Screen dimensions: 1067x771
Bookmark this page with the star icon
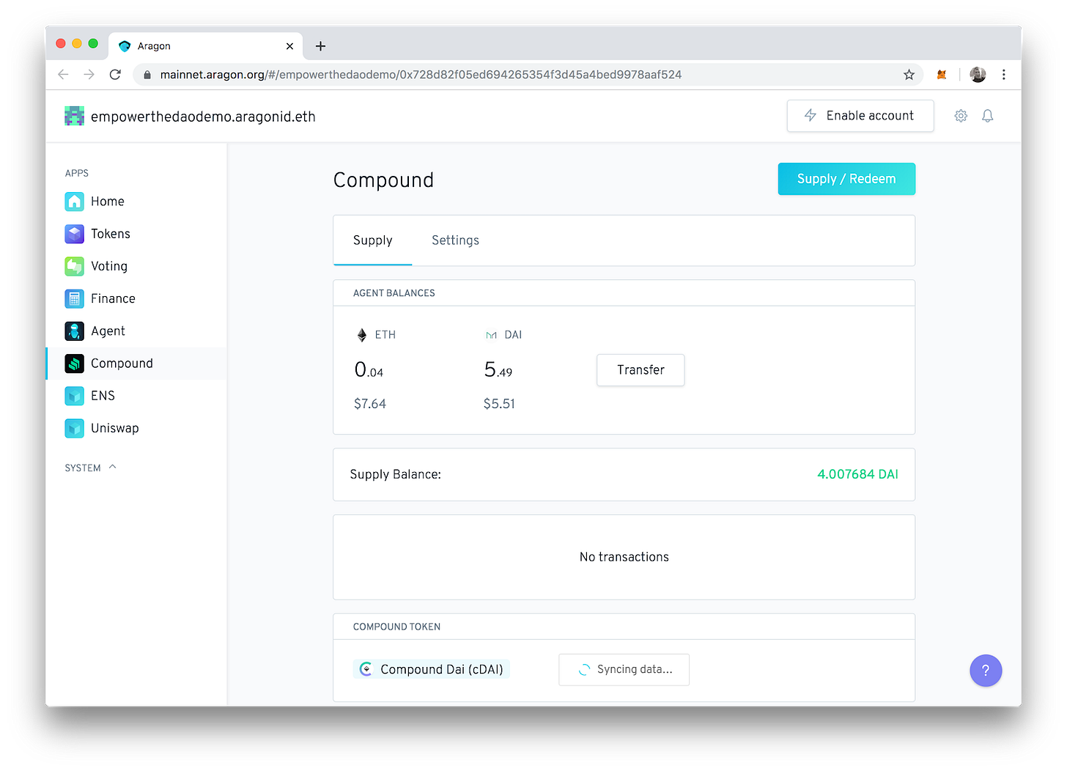click(x=909, y=75)
